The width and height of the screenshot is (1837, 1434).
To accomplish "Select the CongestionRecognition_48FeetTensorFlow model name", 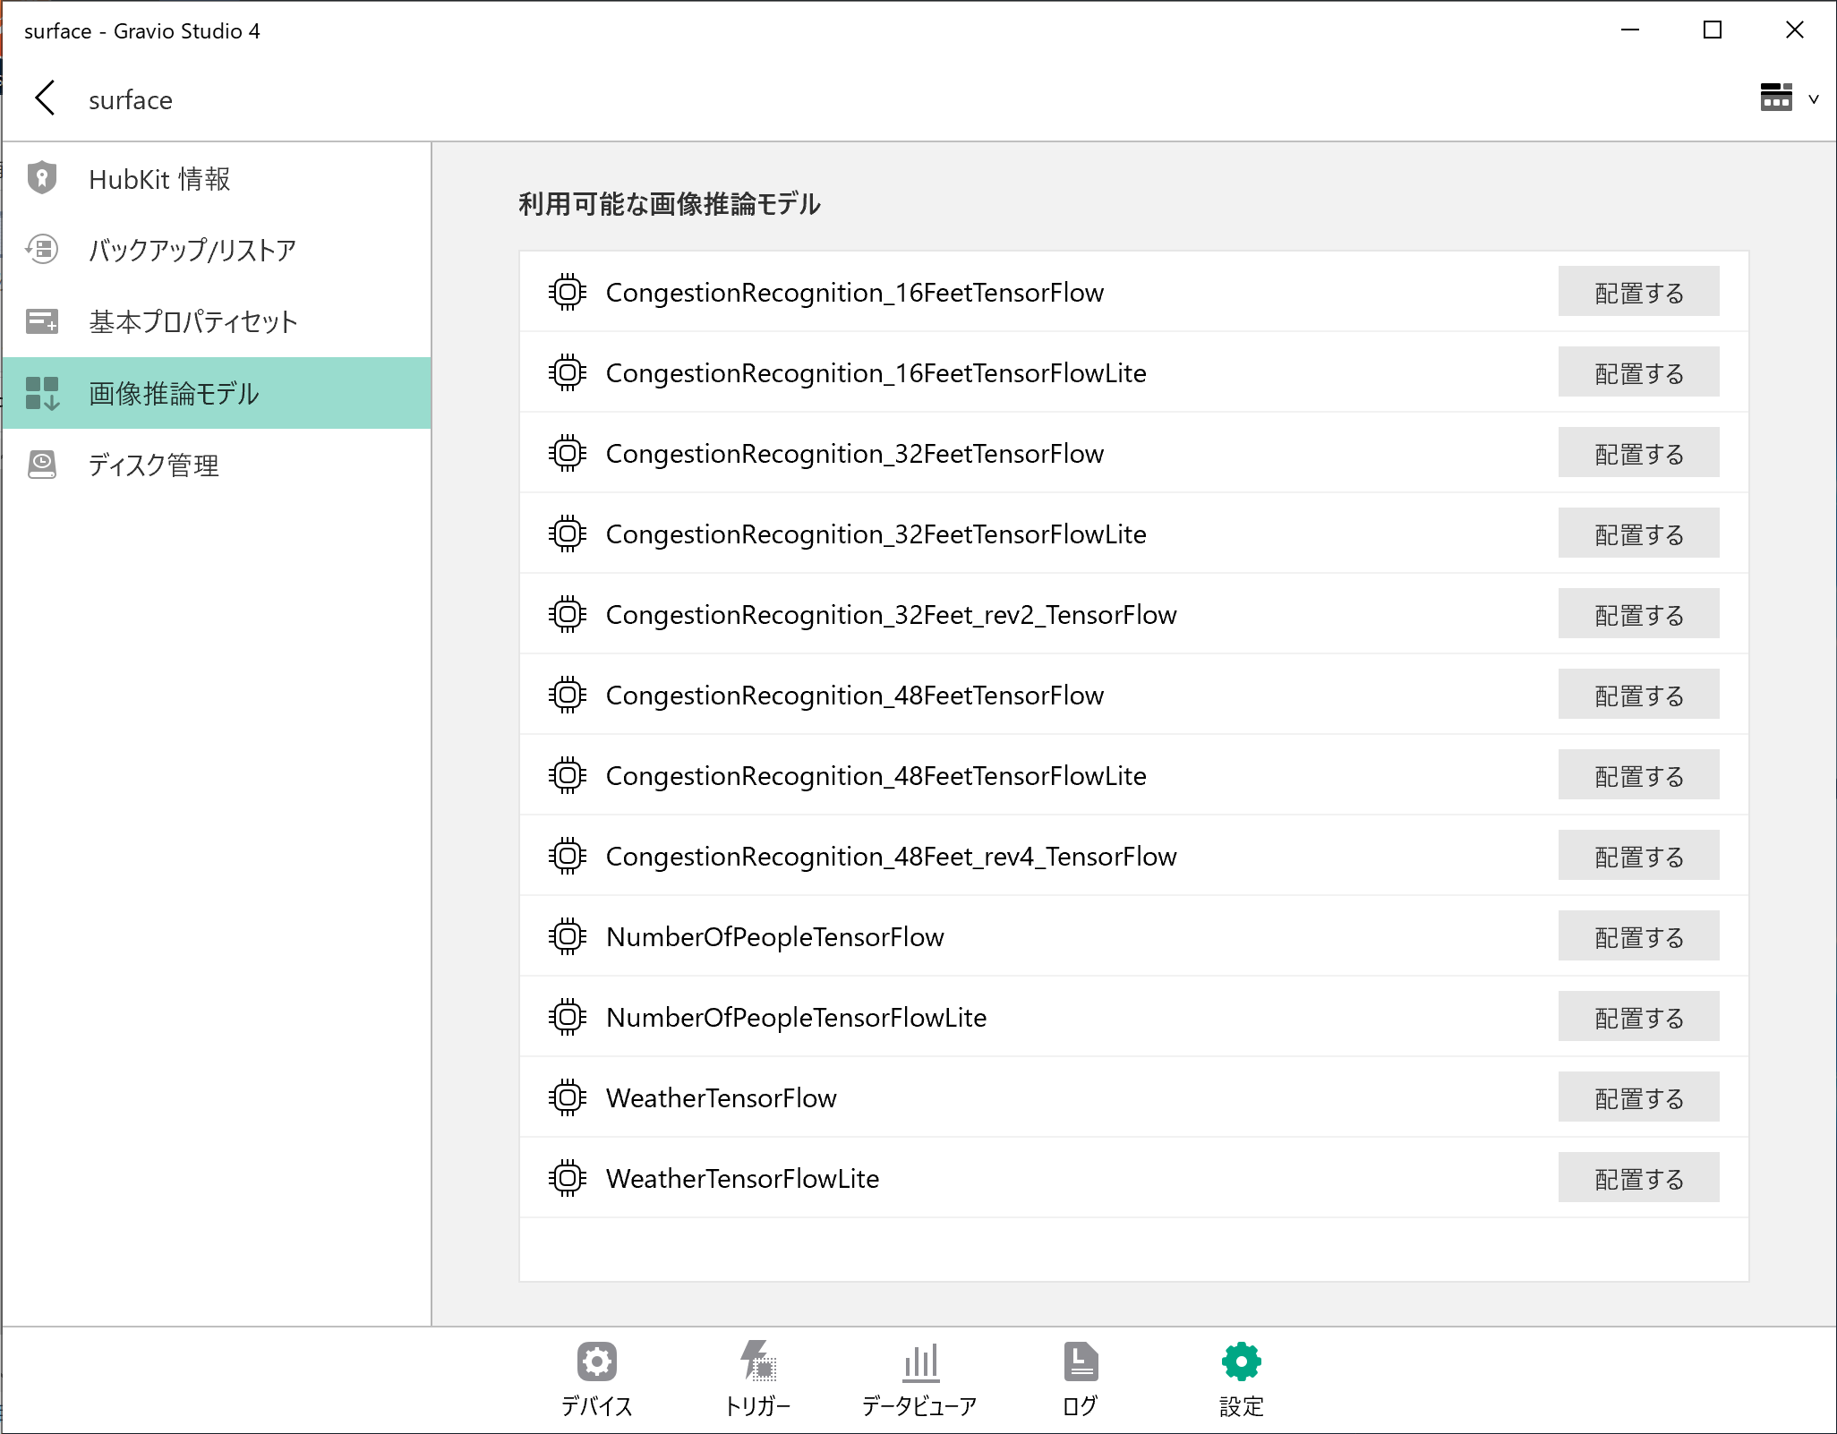I will (855, 696).
